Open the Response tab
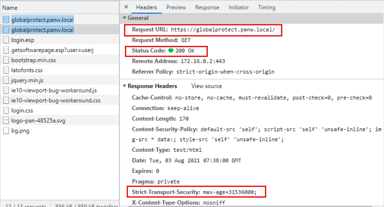Image resolution: width=384 pixels, height=207 pixels. coord(207,8)
